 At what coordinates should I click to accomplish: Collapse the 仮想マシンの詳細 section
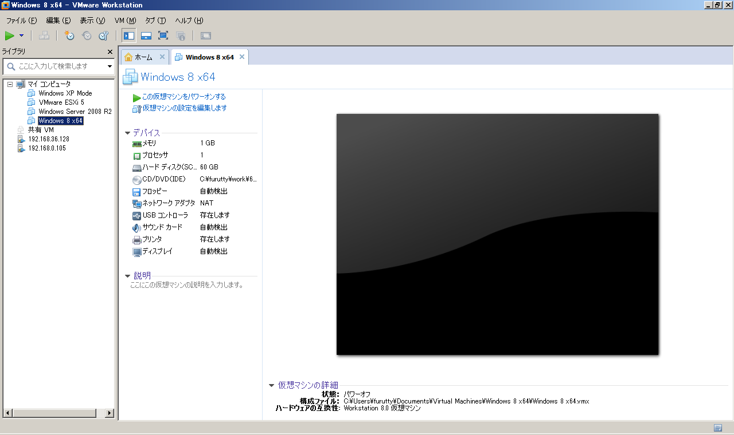(x=272, y=385)
